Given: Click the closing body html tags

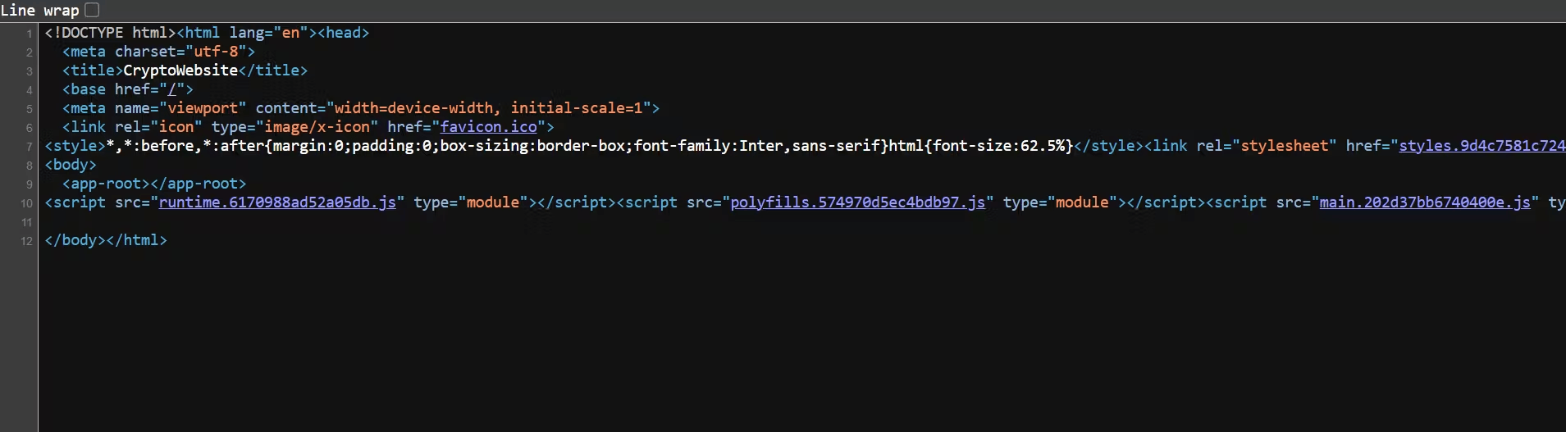Looking at the screenshot, I should pyautogui.click(x=106, y=240).
